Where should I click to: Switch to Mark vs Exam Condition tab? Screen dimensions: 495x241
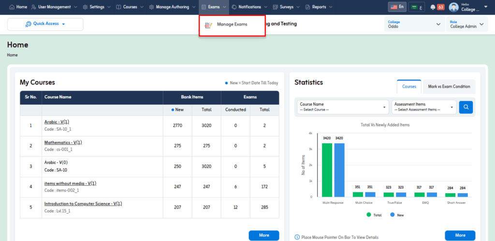click(x=449, y=87)
